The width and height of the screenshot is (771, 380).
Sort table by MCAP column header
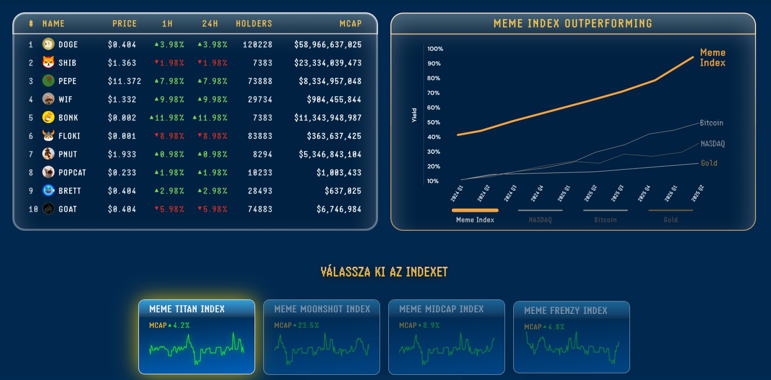click(351, 24)
